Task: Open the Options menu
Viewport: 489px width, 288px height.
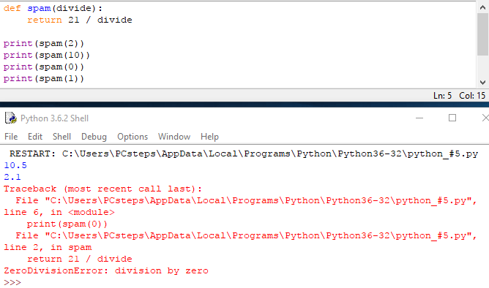Action: pyautogui.click(x=132, y=137)
